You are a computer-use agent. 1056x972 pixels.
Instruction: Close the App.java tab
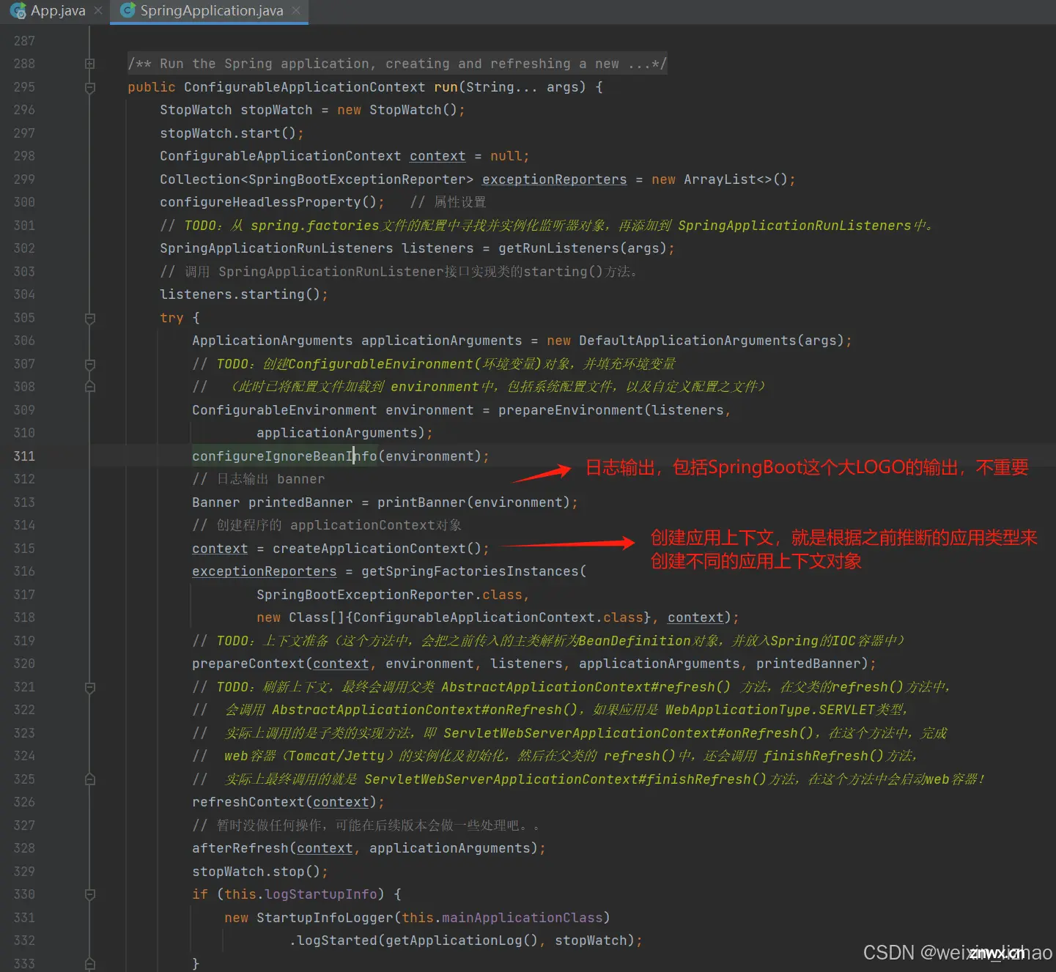[98, 11]
